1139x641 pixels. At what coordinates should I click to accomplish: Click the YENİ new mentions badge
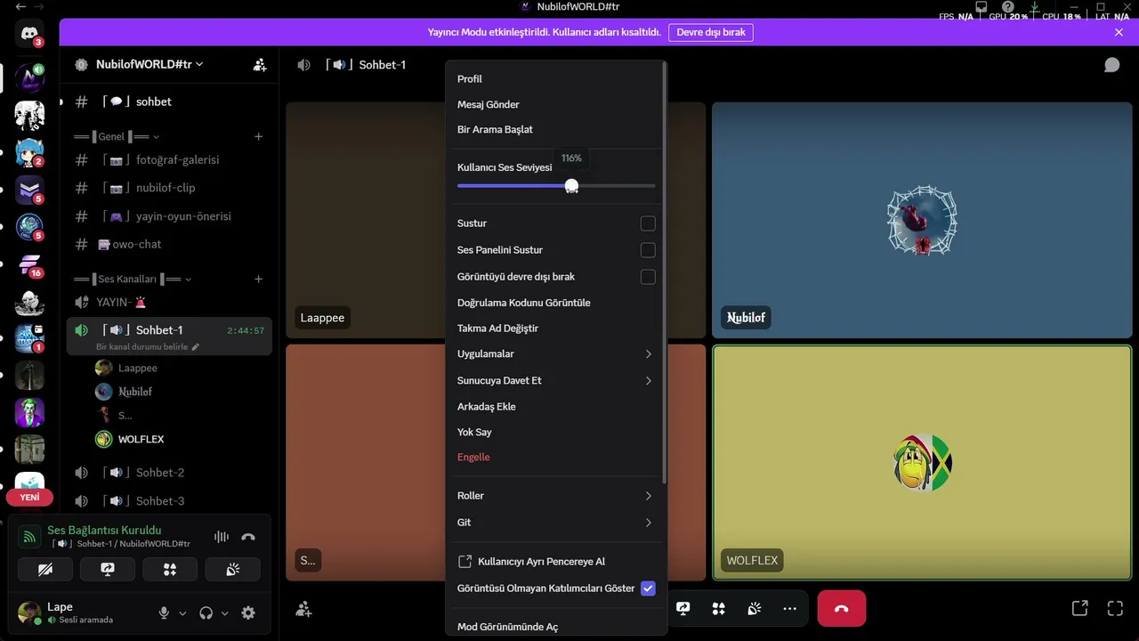29,498
